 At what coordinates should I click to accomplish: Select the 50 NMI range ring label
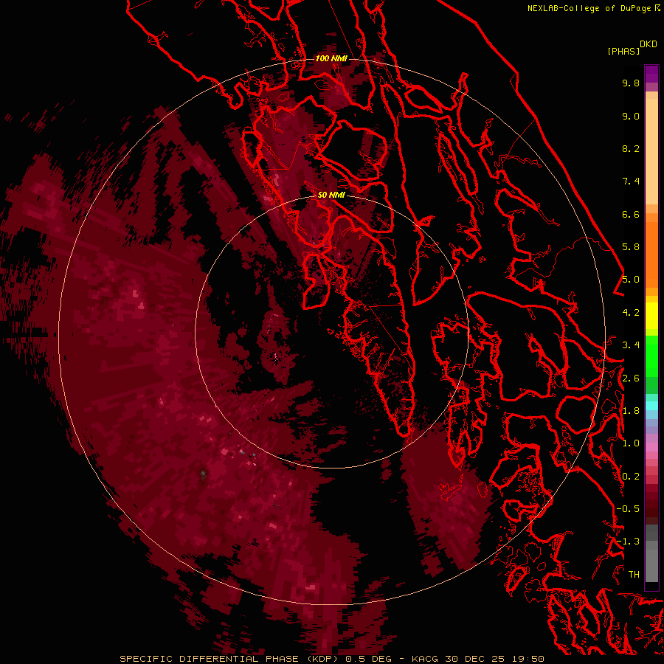pyautogui.click(x=331, y=195)
